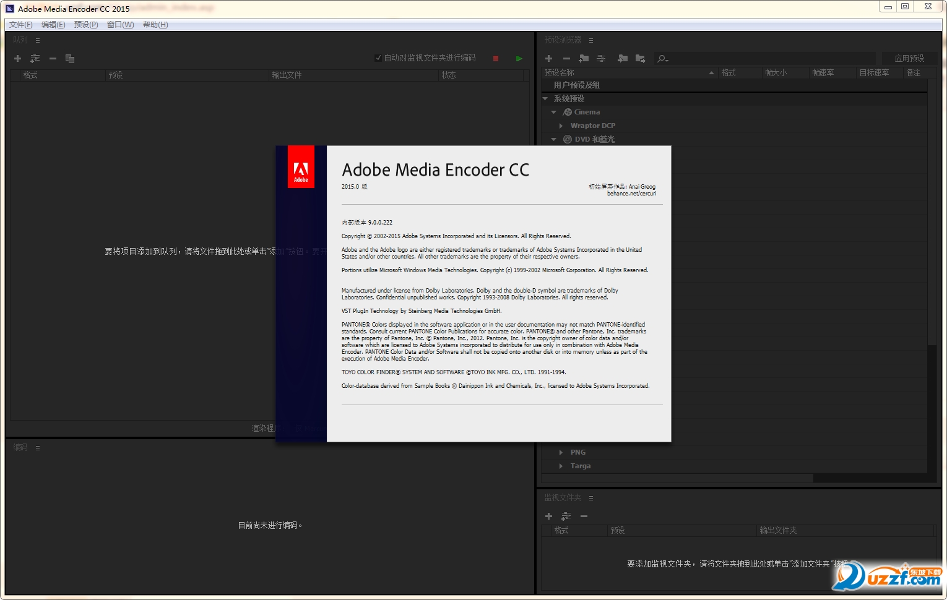The image size is (947, 600).
Task: Collapse the 系统预设 tree group
Action: (545, 98)
